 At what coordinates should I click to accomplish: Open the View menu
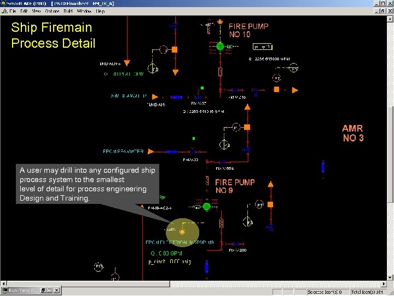(x=36, y=11)
